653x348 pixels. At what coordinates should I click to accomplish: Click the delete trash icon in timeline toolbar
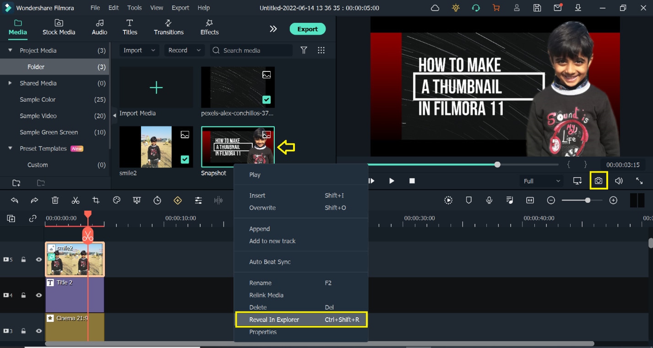tap(55, 200)
